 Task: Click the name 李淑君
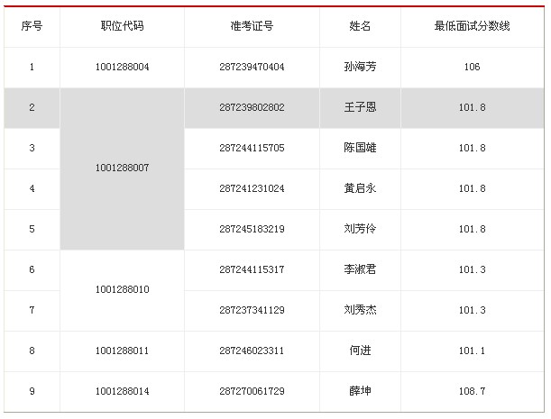(x=360, y=269)
